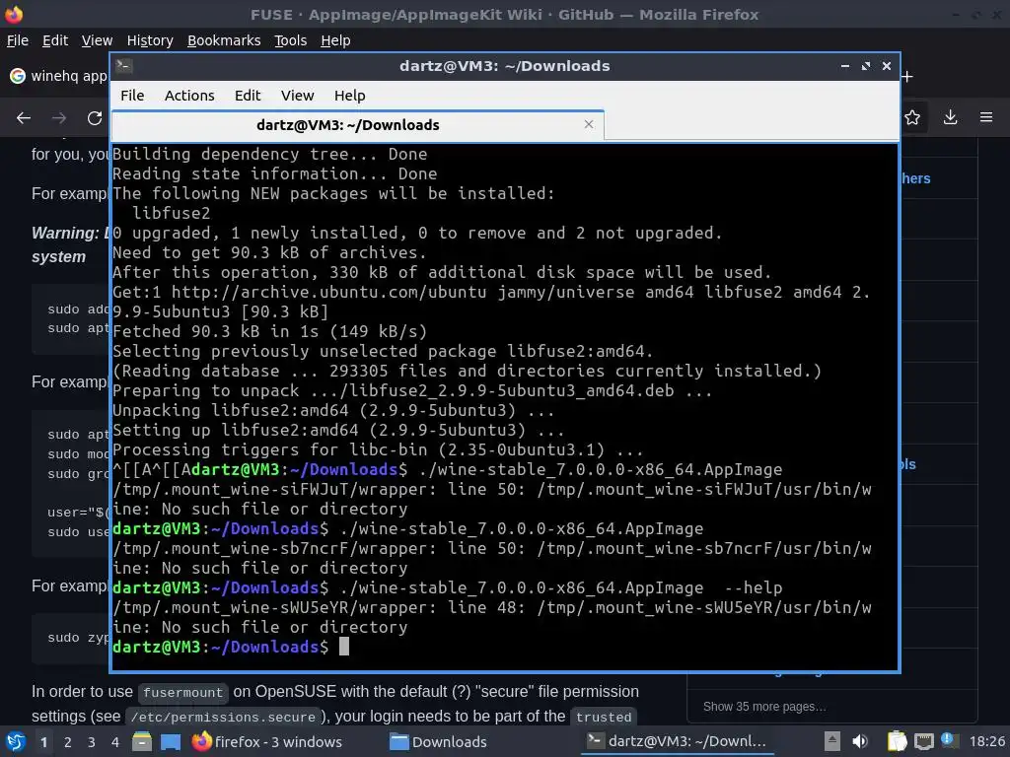Minimize the terminal window

(845, 66)
